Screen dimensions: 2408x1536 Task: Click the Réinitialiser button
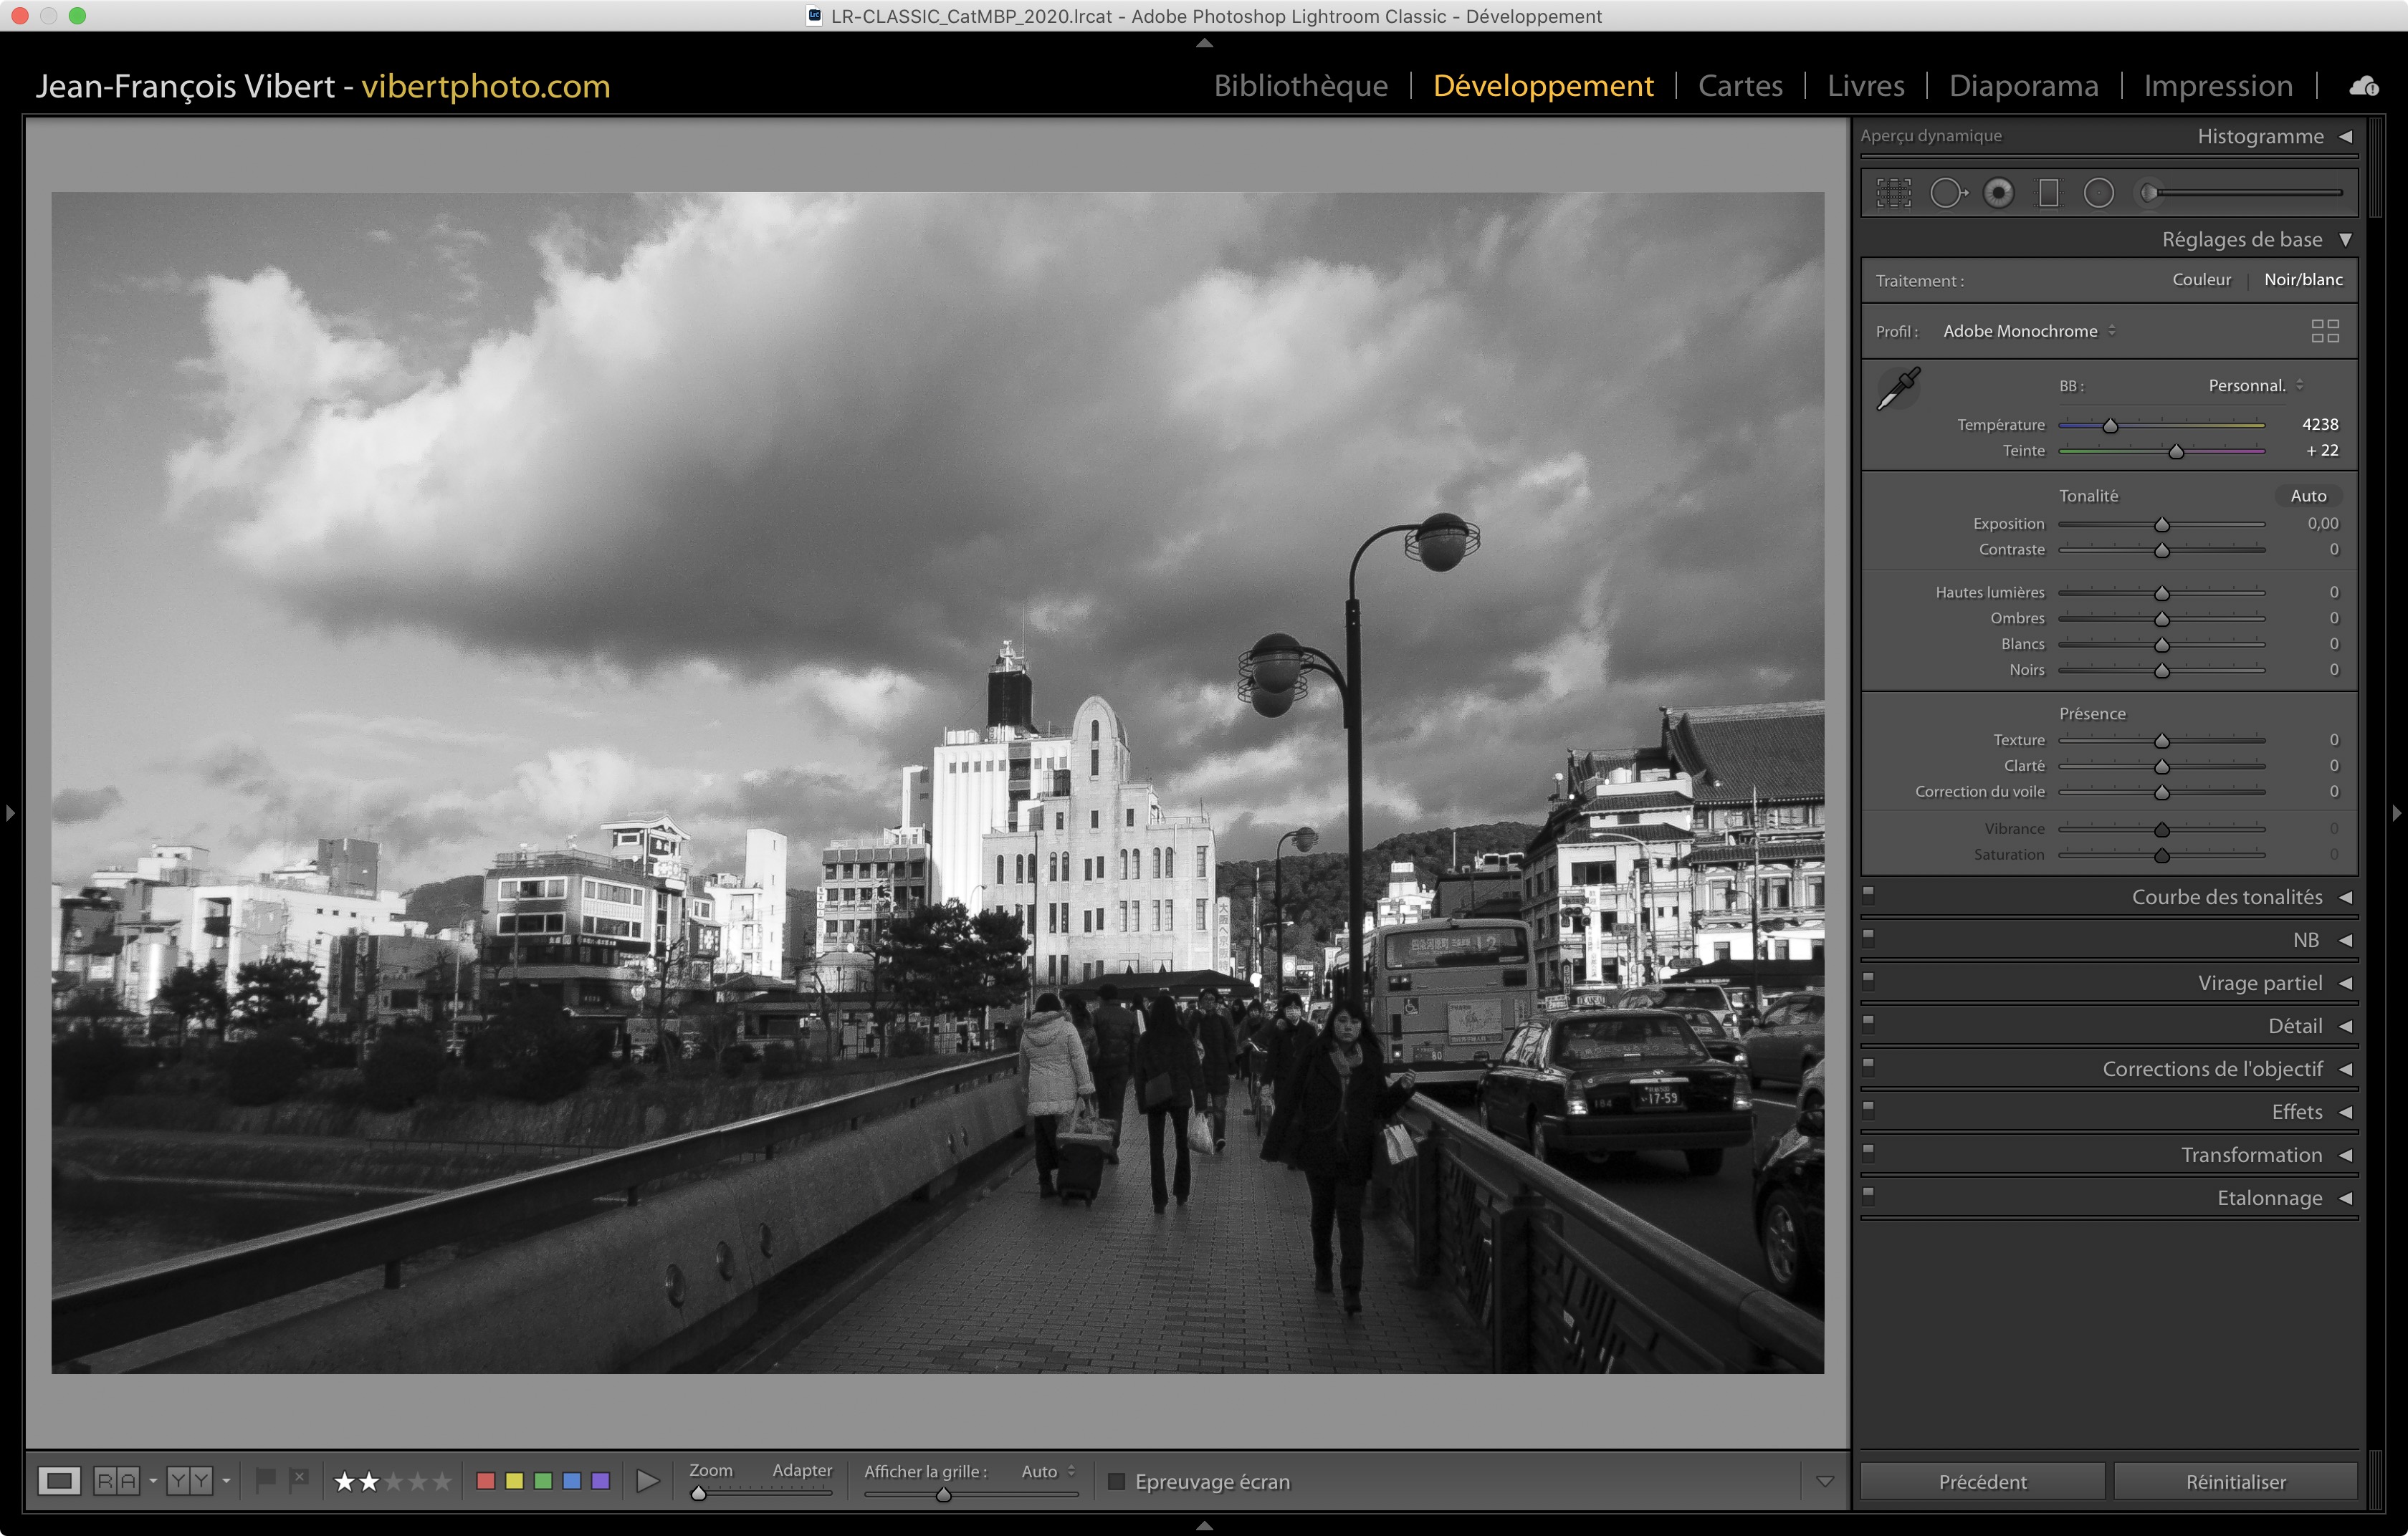pyautogui.click(x=2235, y=1481)
